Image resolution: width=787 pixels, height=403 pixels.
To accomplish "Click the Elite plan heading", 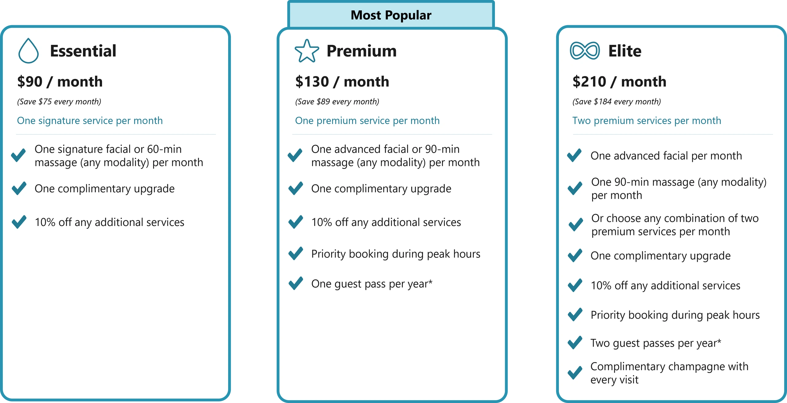I will point(625,51).
